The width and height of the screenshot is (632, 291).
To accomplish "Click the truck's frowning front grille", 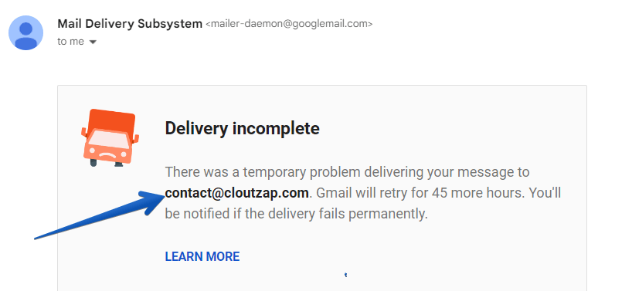I will 107,155.
